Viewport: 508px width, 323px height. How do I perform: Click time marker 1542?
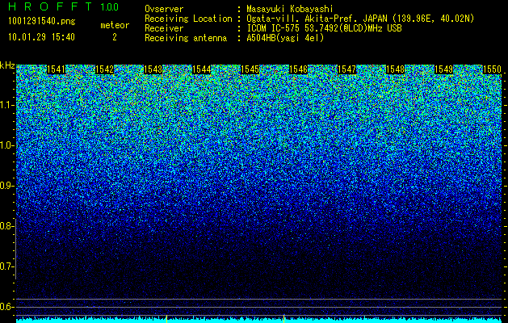[x=104, y=69]
